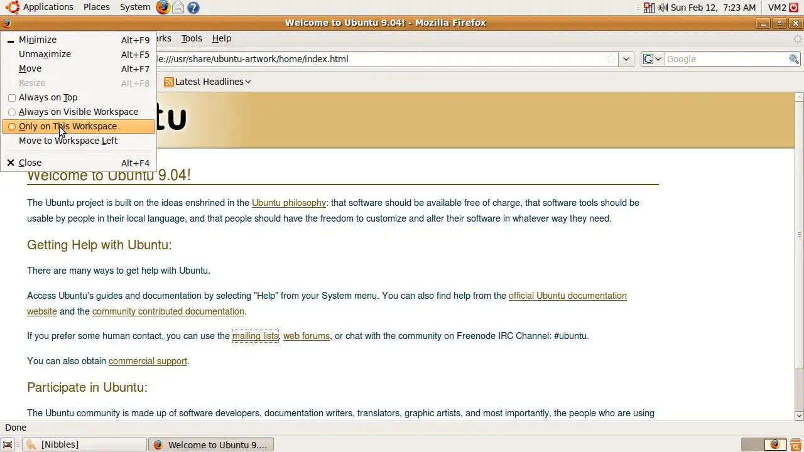804x452 pixels.
Task: Click the Firefox window menu icon in the title bar
Action: pos(7,23)
